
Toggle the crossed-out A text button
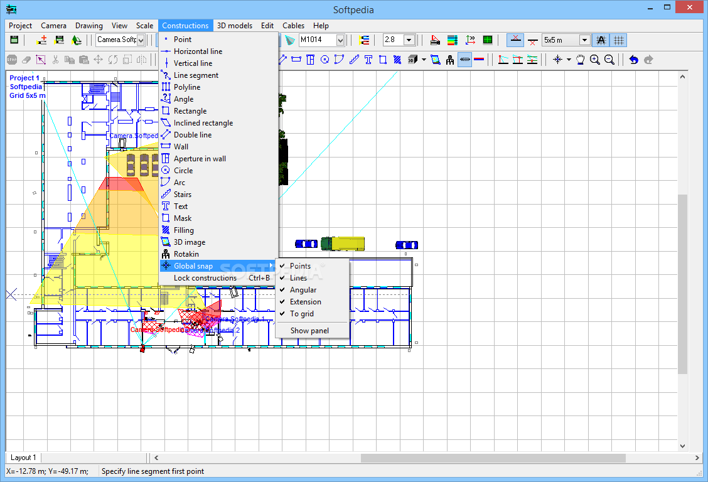[601, 40]
